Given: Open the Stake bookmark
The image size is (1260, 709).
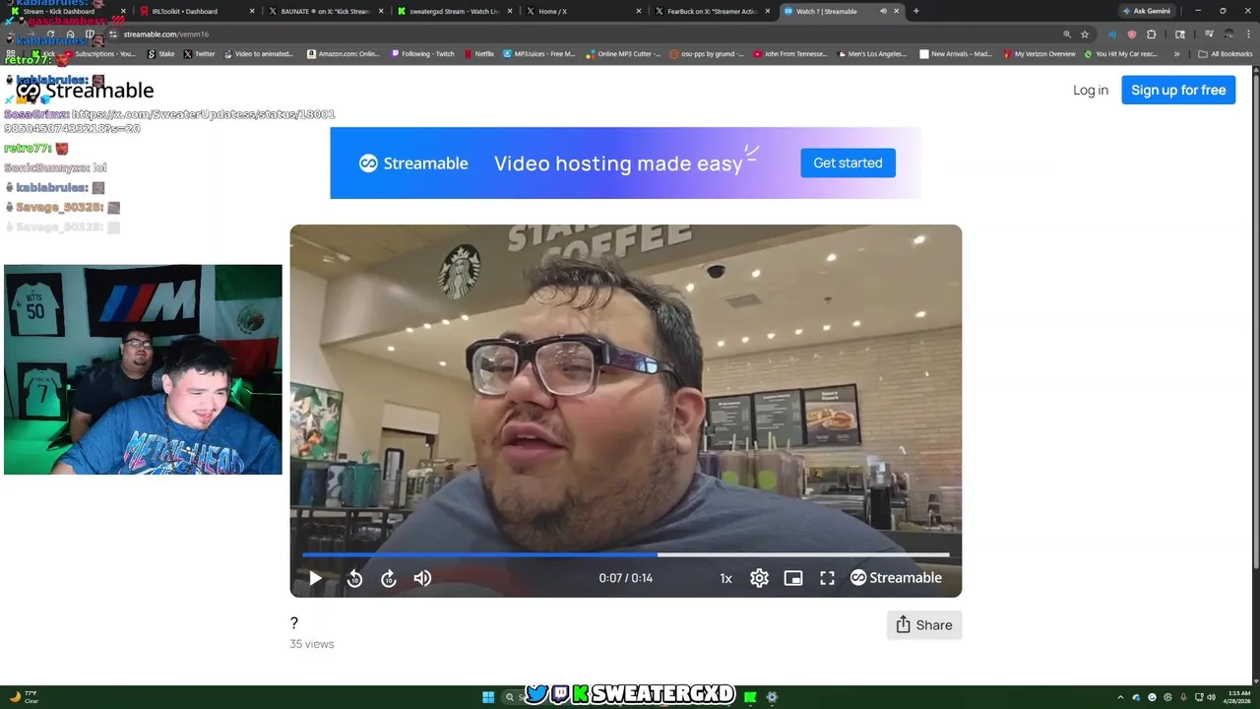Looking at the screenshot, I should 160,54.
